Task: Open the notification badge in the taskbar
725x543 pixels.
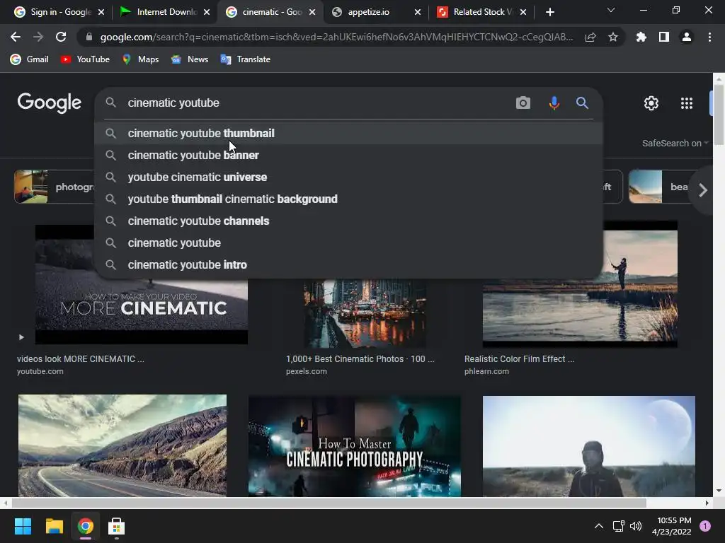Action: tap(705, 526)
